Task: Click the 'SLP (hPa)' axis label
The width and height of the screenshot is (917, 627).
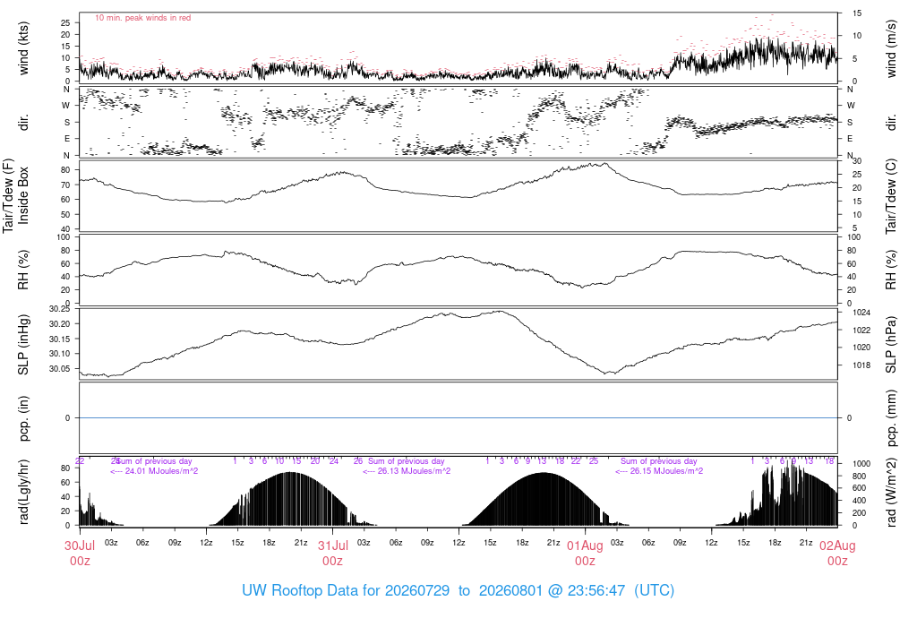Action: pos(891,345)
